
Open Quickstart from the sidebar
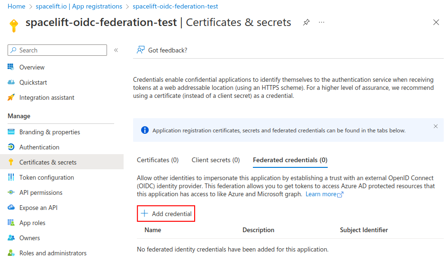point(33,82)
